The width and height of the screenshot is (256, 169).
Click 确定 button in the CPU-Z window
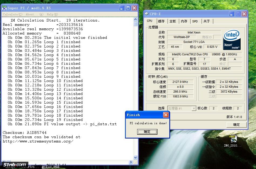point(236,125)
